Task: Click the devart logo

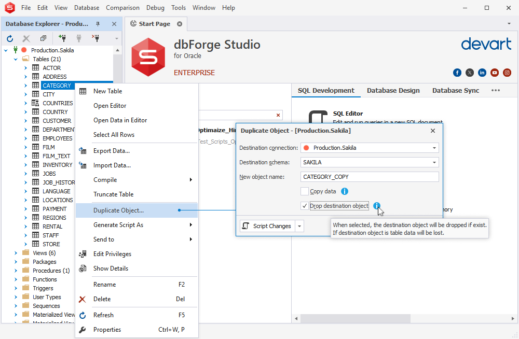Action: point(486,44)
